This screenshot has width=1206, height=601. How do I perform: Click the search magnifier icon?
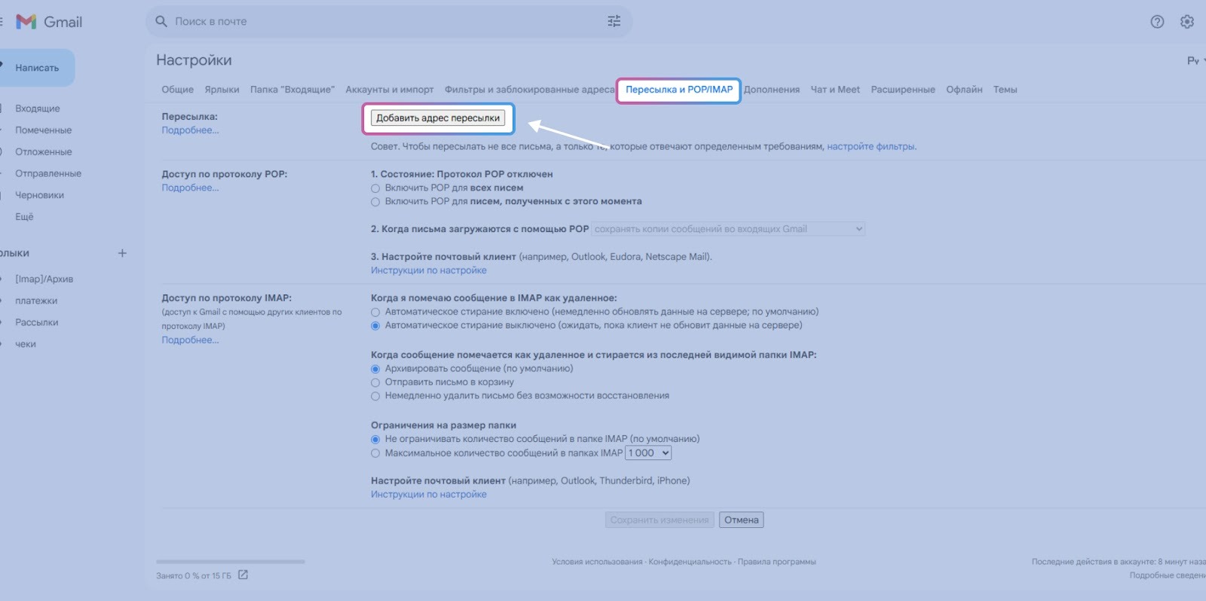click(x=161, y=22)
